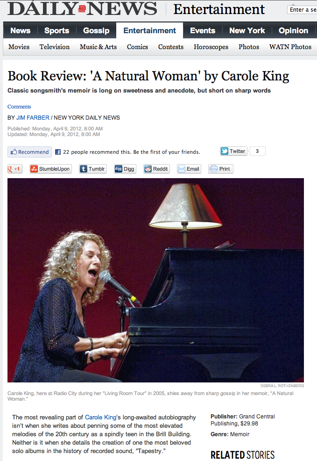Select Music & Arts submenu item
The image size is (317, 461).
click(x=99, y=47)
